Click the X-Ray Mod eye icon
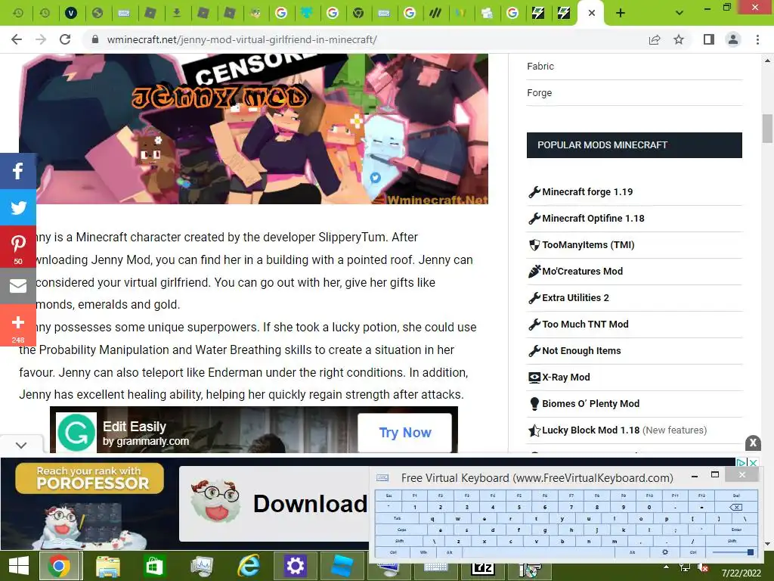This screenshot has height=581, width=774. click(534, 377)
